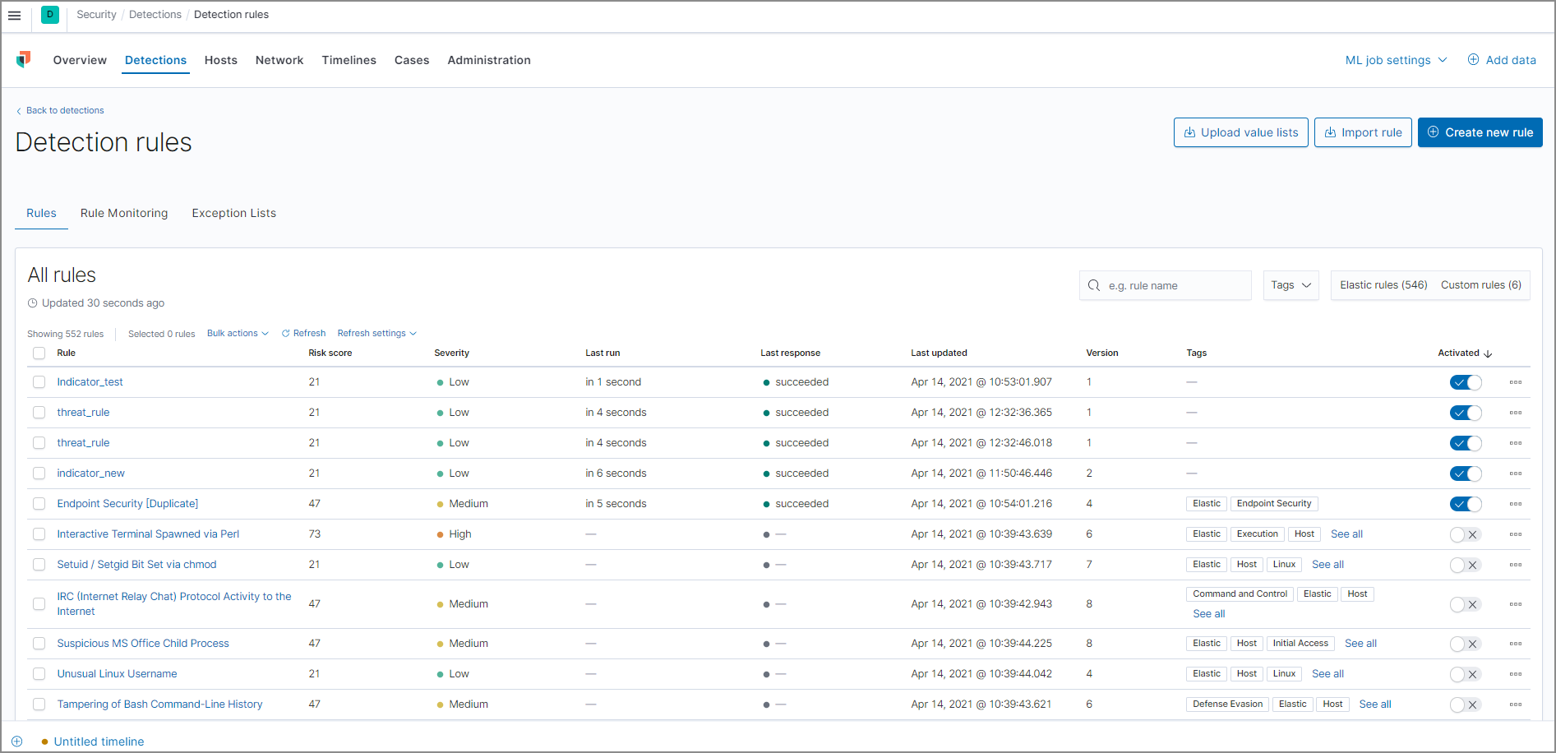Go to the Hosts navigation tab

220,60
